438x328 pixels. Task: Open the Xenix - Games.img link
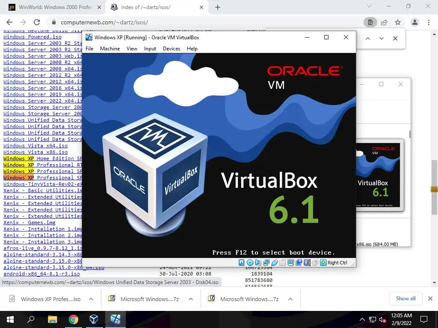[30, 223]
